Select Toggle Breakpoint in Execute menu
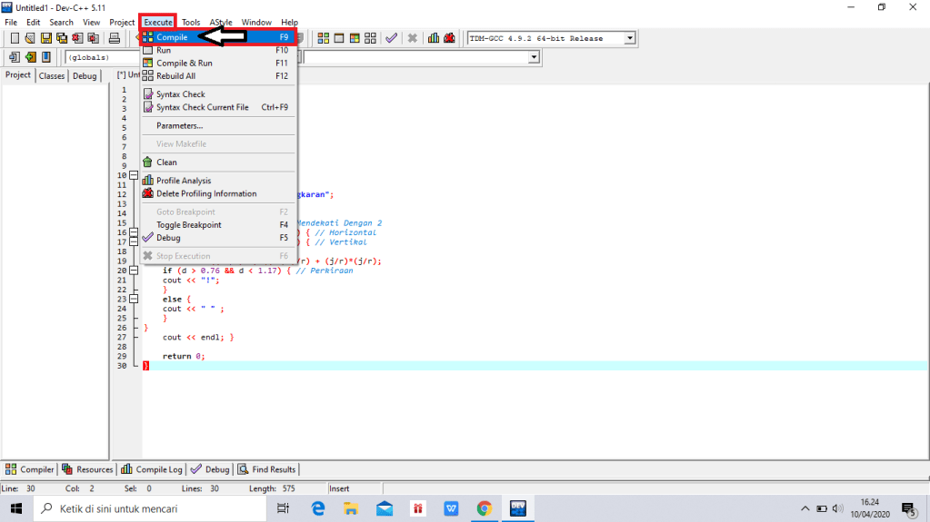This screenshot has width=930, height=522. [x=188, y=225]
